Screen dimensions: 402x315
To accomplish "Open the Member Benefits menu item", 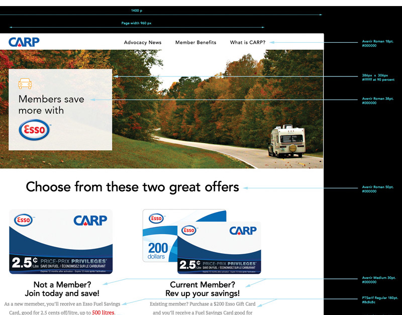I will click(x=195, y=43).
